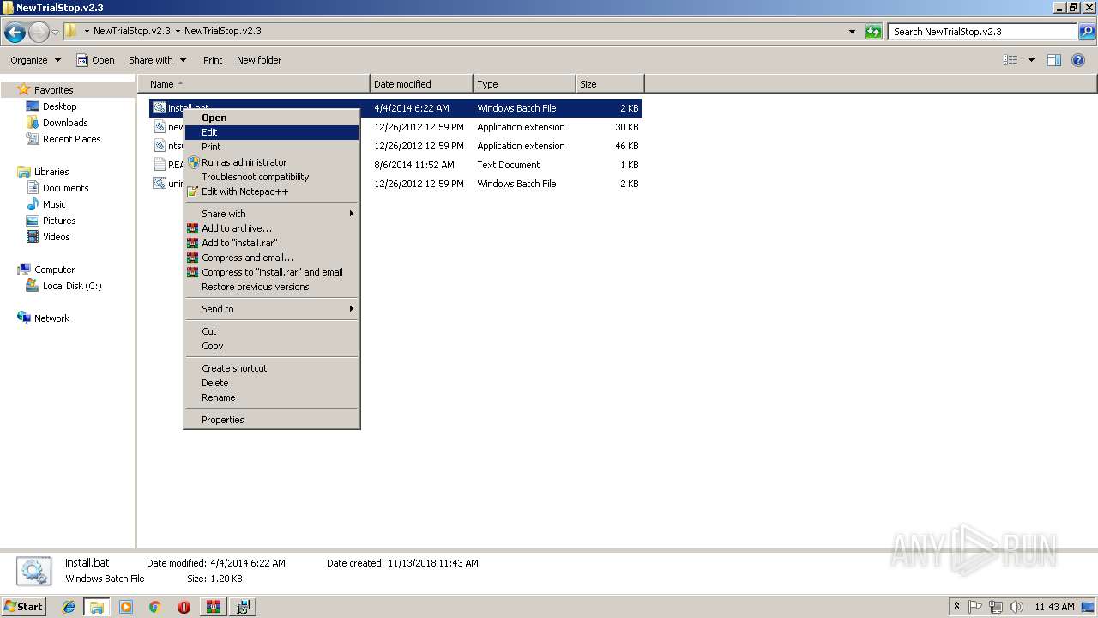1098x618 pixels.
Task: Open the Desktop favorite
Action: 59,106
